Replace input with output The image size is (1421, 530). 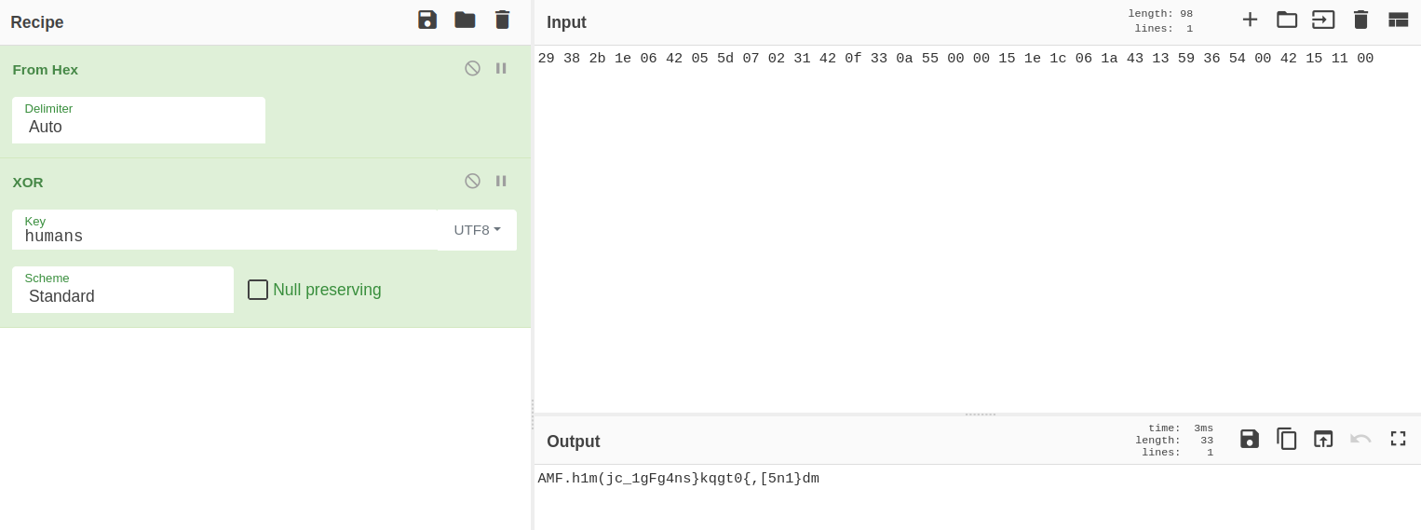pyautogui.click(x=1323, y=439)
